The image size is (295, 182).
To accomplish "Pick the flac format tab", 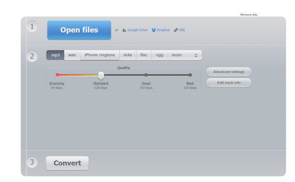I will [144, 55].
